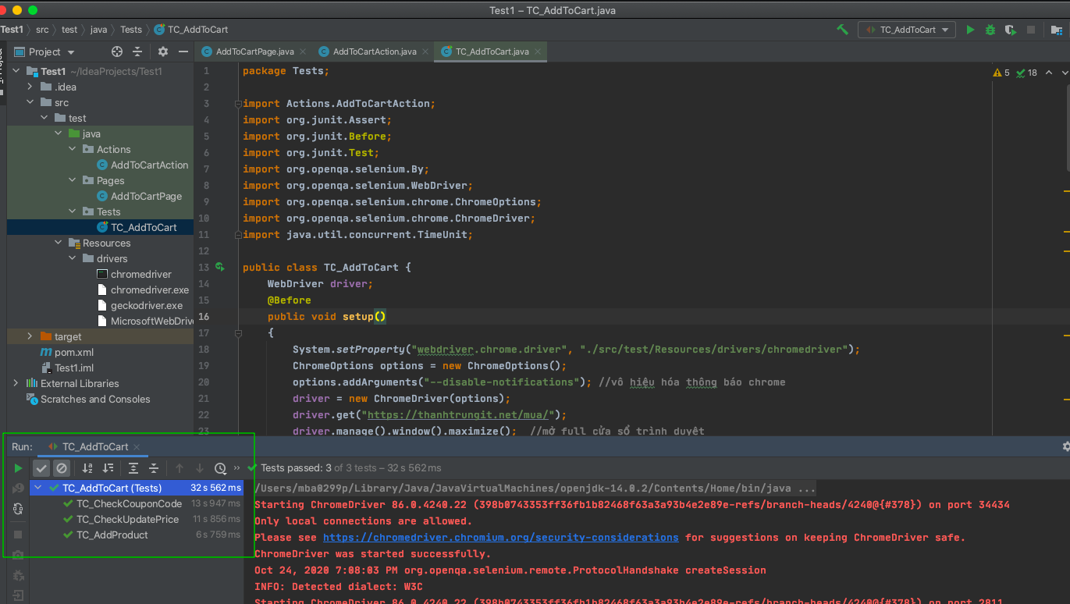Toggle Show Ignored tests button

[x=62, y=468]
